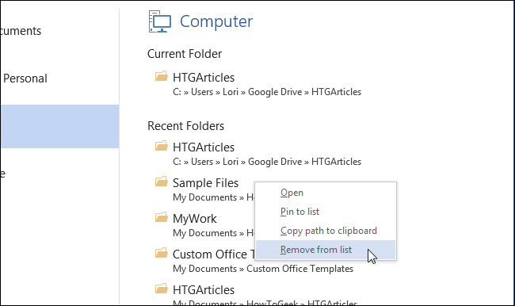Click My Documents » Custom Office Templates path
This screenshot has height=306, width=515.
point(263,269)
